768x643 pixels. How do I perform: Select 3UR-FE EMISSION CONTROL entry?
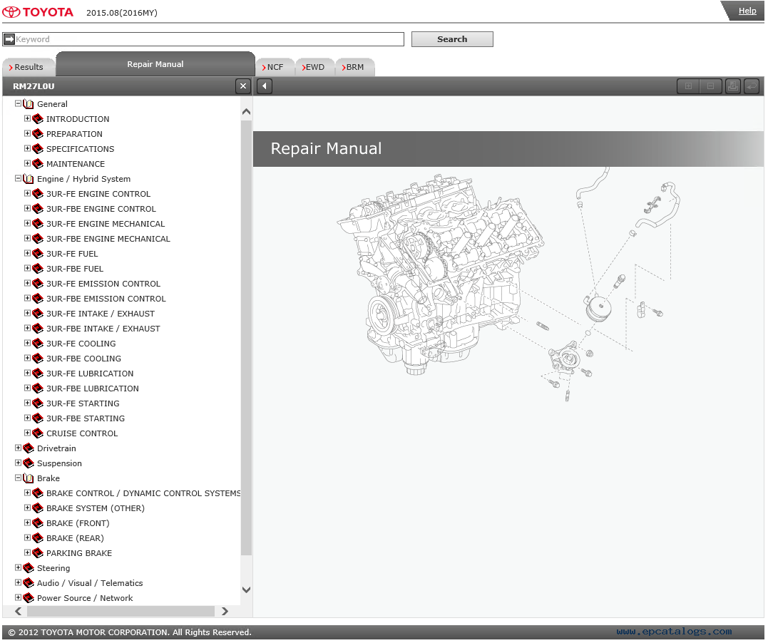[103, 284]
